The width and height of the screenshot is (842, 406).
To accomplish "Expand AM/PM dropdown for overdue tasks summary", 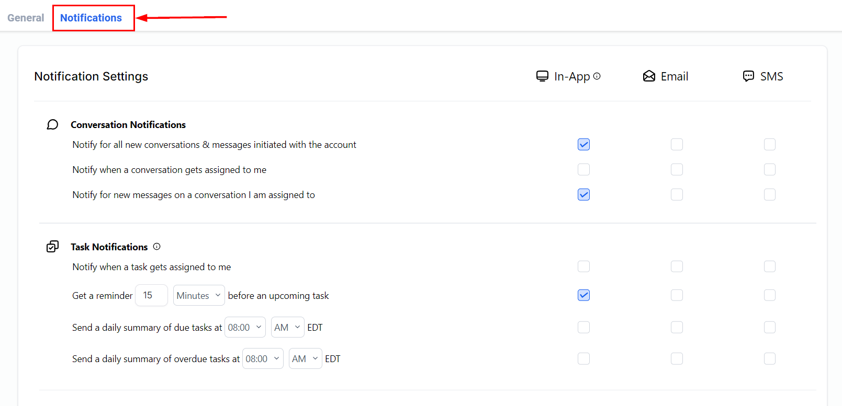I will (305, 358).
